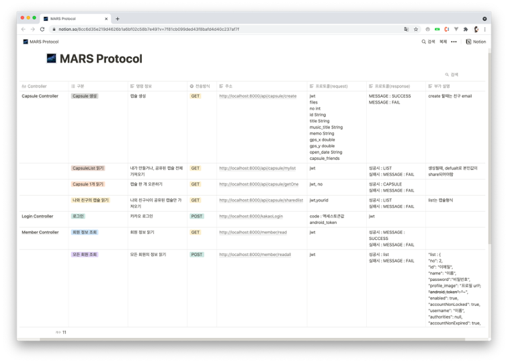Reload the Notion page
This screenshot has height=363, width=508.
click(x=42, y=29)
